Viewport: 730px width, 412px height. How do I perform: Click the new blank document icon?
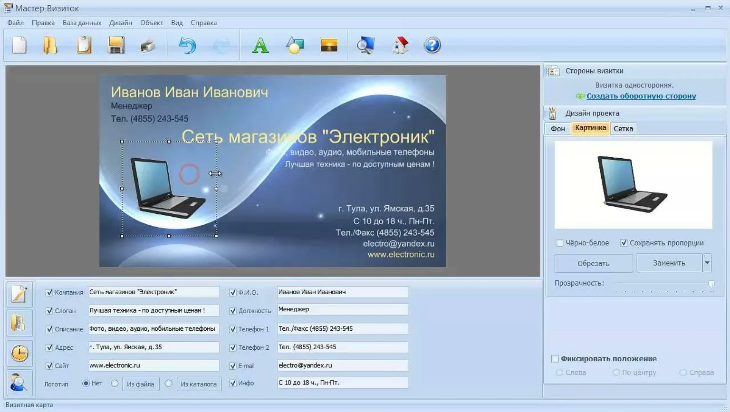[19, 46]
